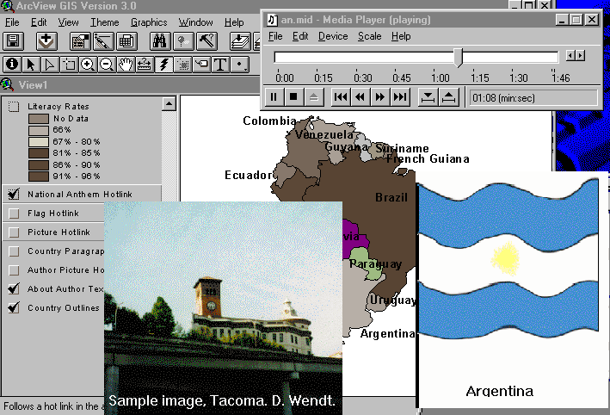610x415 pixels.
Task: Uncheck the Country Outlines theme
Action: click(x=14, y=307)
